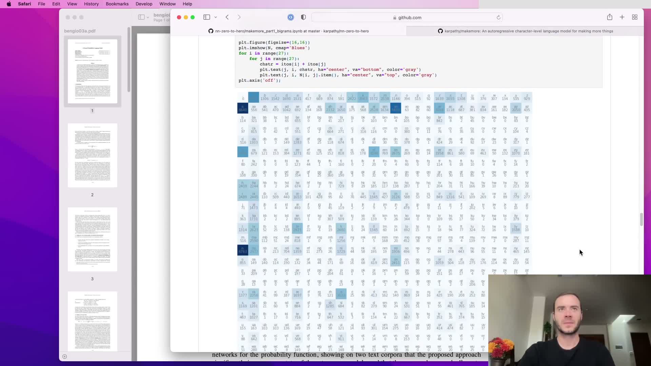Viewport: 651px width, 366px height.
Task: Click the Share icon in Safari toolbar
Action: tap(610, 17)
